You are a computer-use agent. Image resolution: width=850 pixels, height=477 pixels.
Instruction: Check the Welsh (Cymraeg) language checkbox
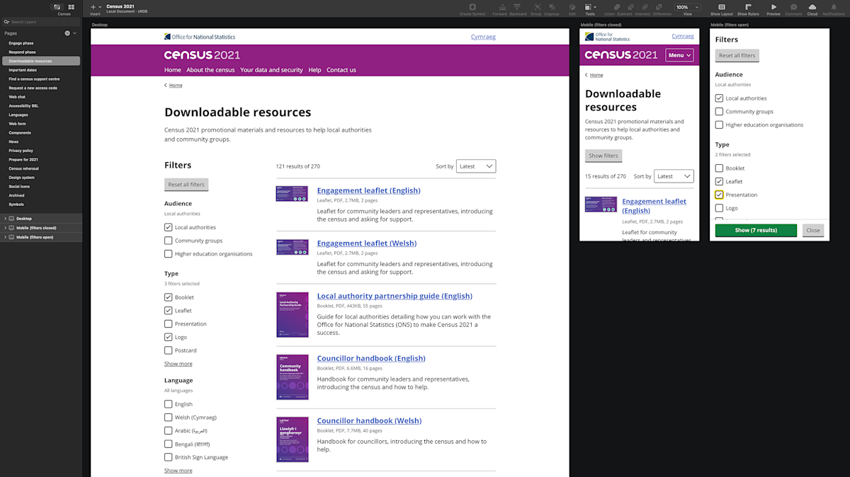coord(168,418)
